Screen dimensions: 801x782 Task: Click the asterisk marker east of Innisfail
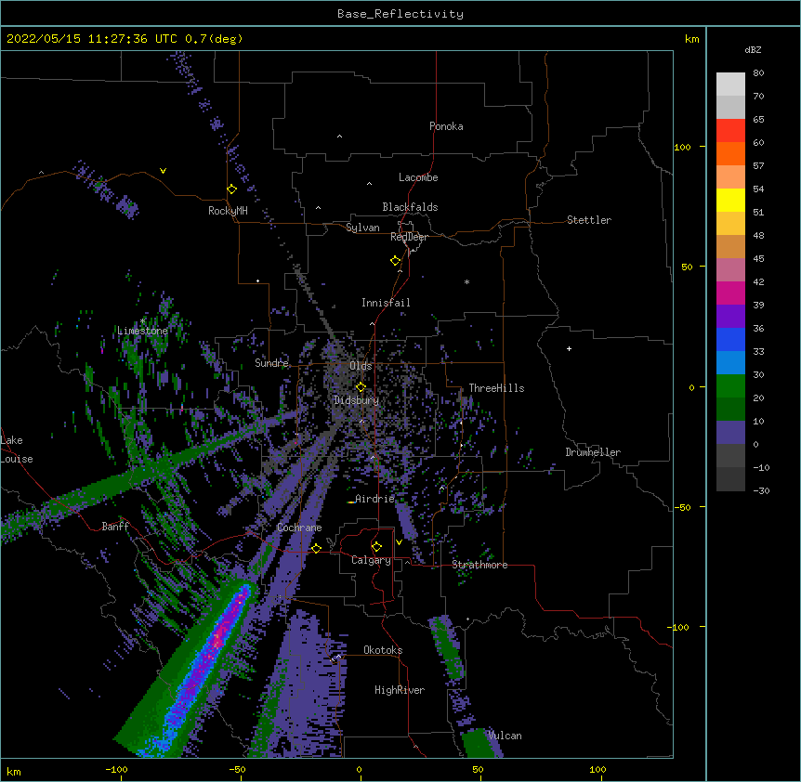pyautogui.click(x=466, y=281)
